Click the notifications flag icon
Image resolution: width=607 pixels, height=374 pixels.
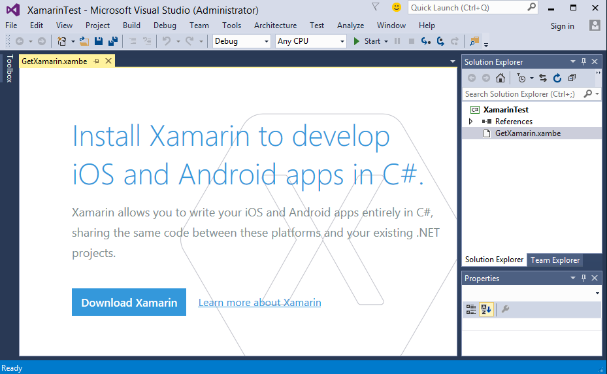(375, 7)
